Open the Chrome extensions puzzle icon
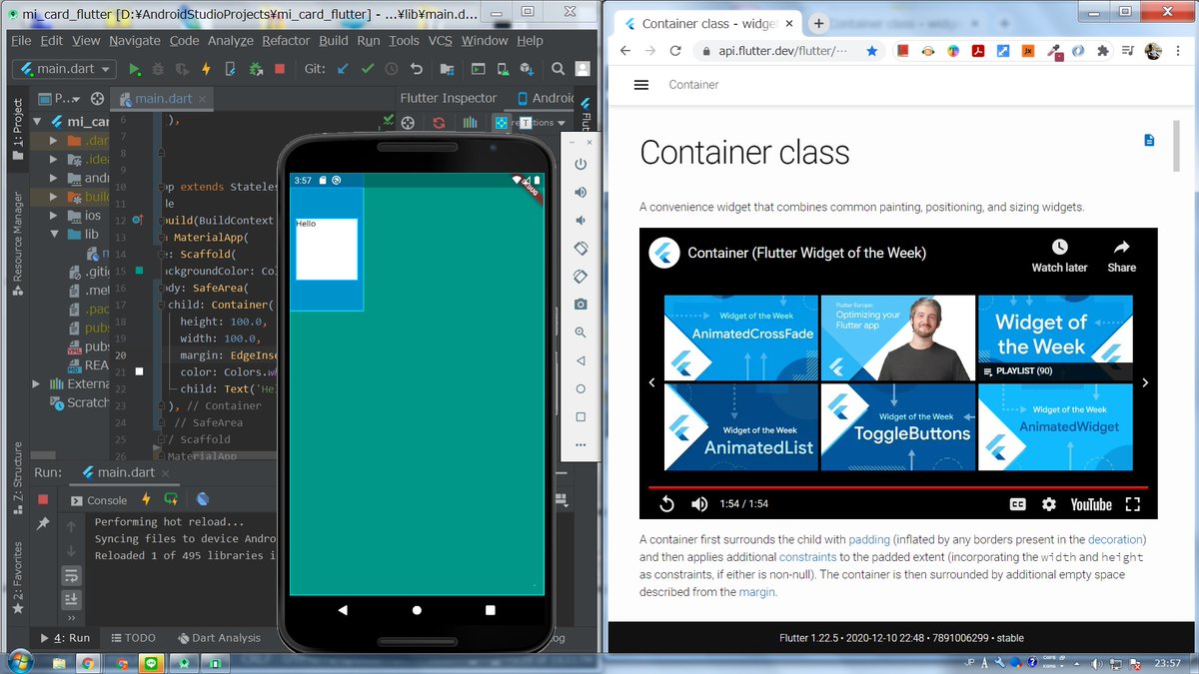The image size is (1199, 674). tap(1103, 51)
